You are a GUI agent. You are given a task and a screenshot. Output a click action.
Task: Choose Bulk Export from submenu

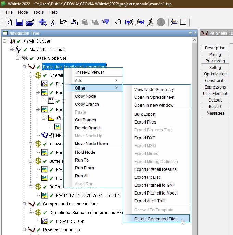point(157,114)
